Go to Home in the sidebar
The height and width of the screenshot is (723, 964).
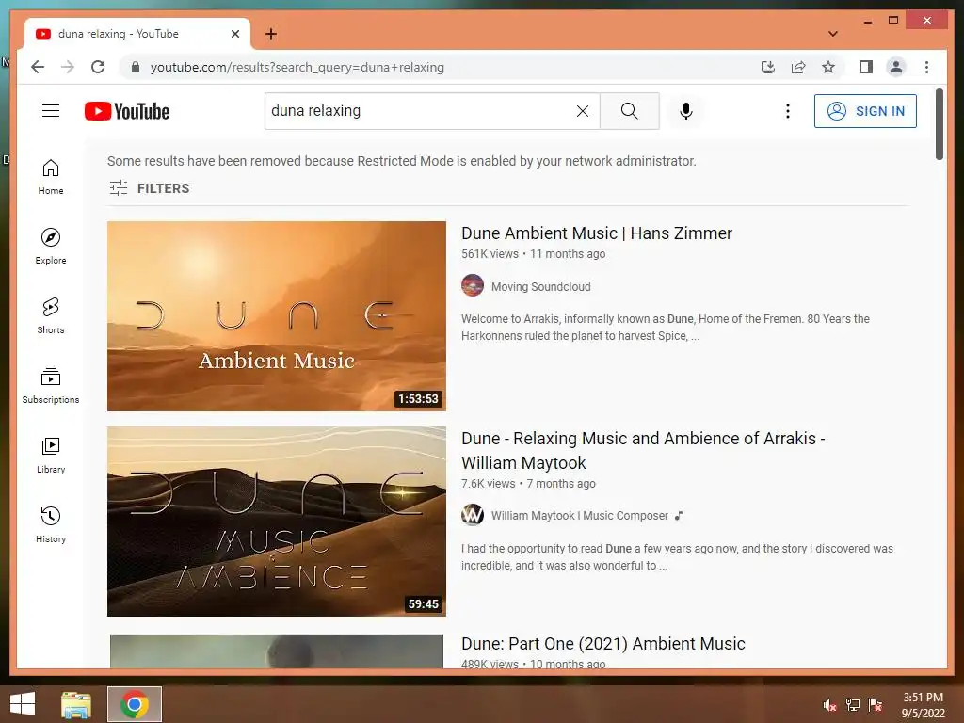pyautogui.click(x=51, y=177)
